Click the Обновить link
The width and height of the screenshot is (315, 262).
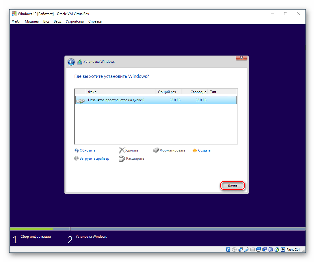87,150
